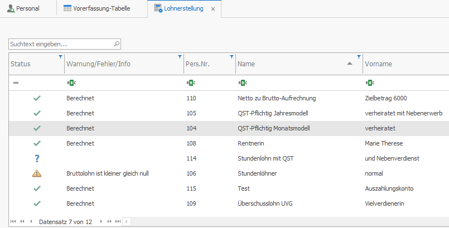Screen dimensions: 449x228
Task: Skip to previous page of records
Action: tap(22, 221)
